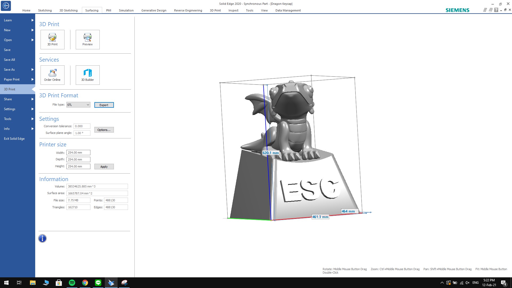Click the back arrow application button

click(x=6, y=6)
